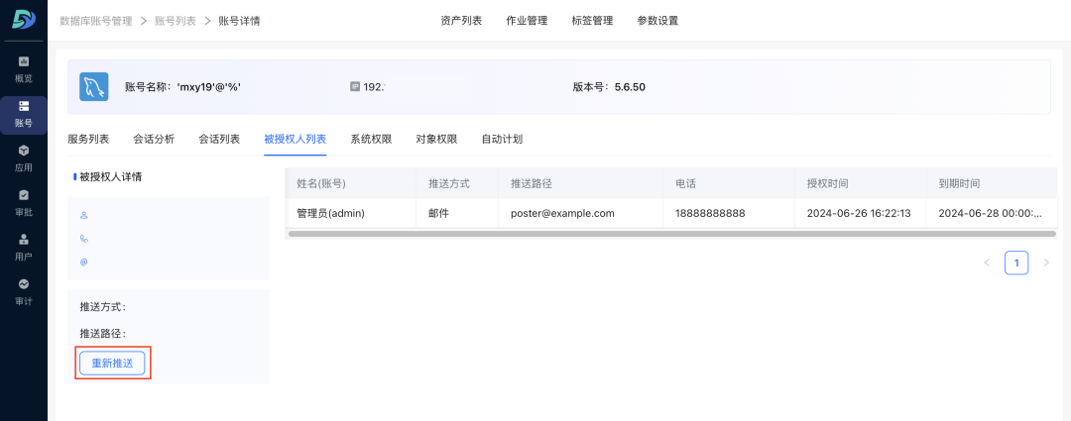Click 账号详情 breadcrumb text
The image size is (1071, 421).
[238, 21]
